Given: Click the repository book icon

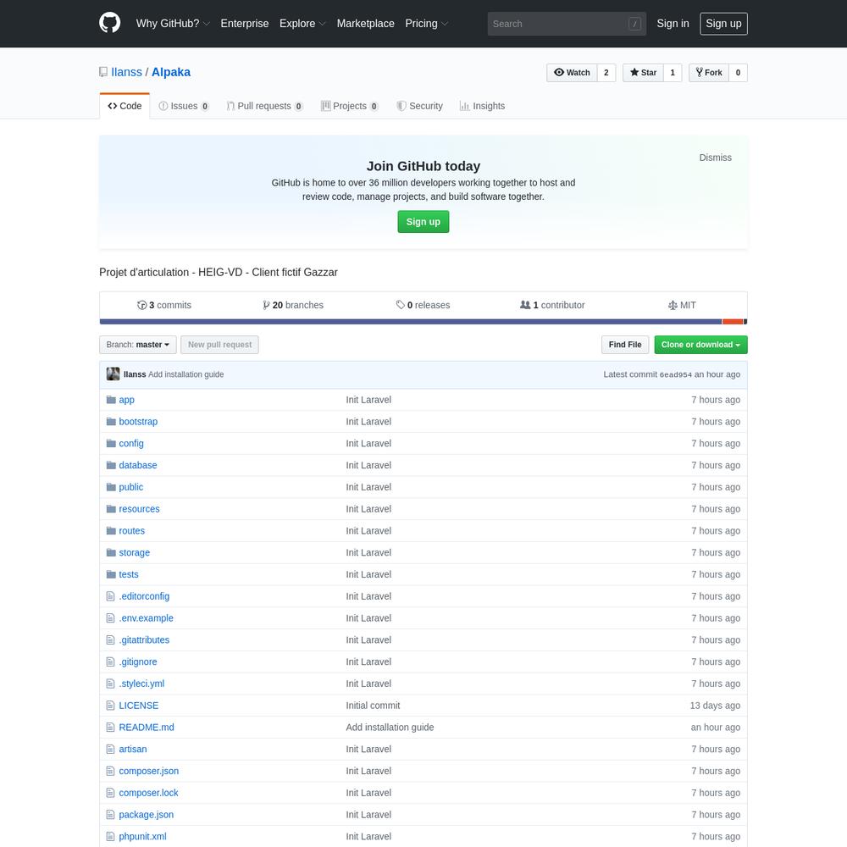Looking at the screenshot, I should click(103, 72).
